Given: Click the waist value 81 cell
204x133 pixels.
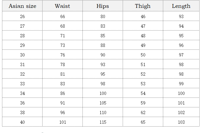Looking at the screenshot, I should tap(62, 74).
